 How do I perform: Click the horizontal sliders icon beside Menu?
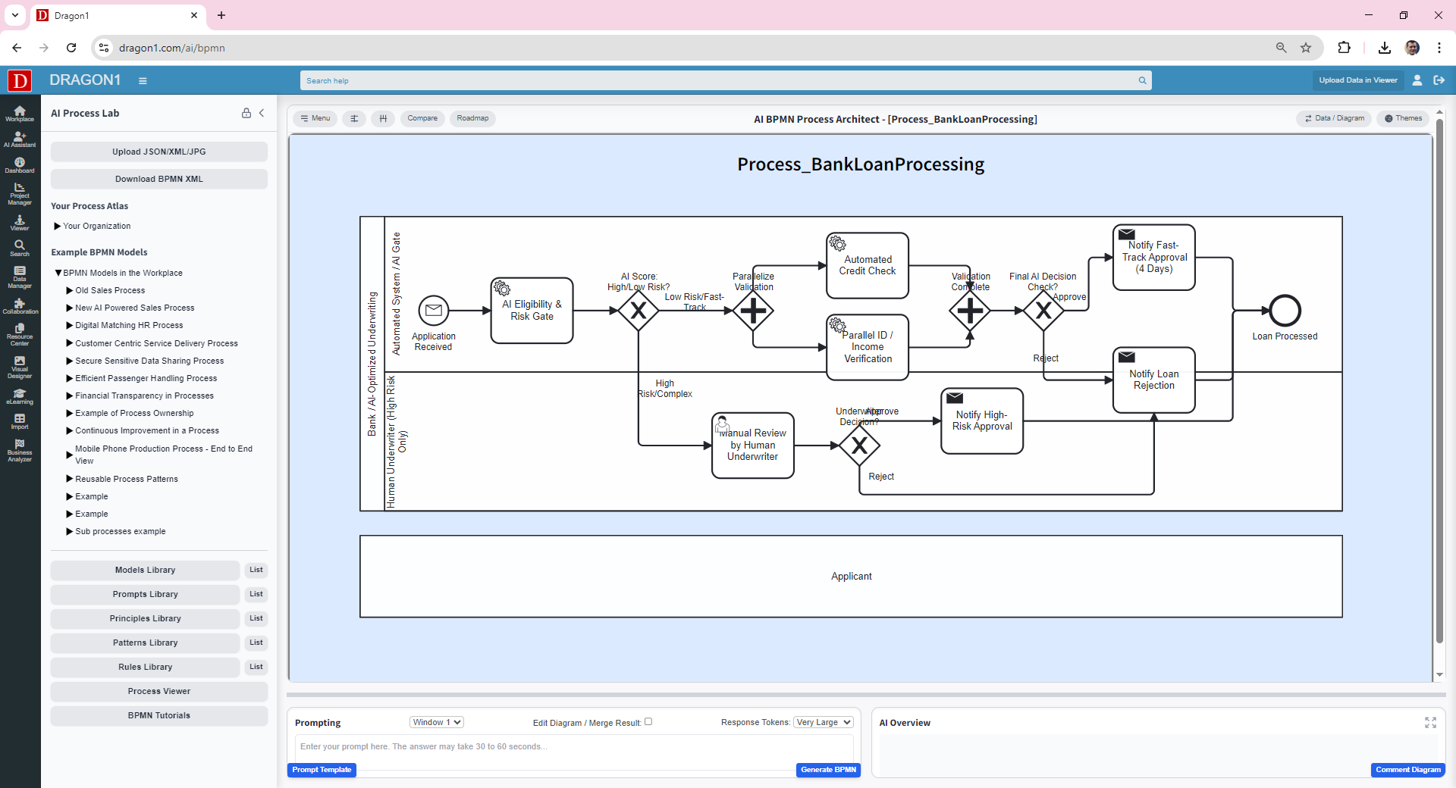click(353, 118)
